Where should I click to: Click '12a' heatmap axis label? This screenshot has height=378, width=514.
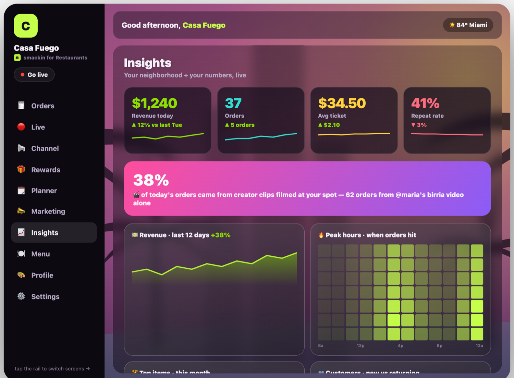[479, 345]
